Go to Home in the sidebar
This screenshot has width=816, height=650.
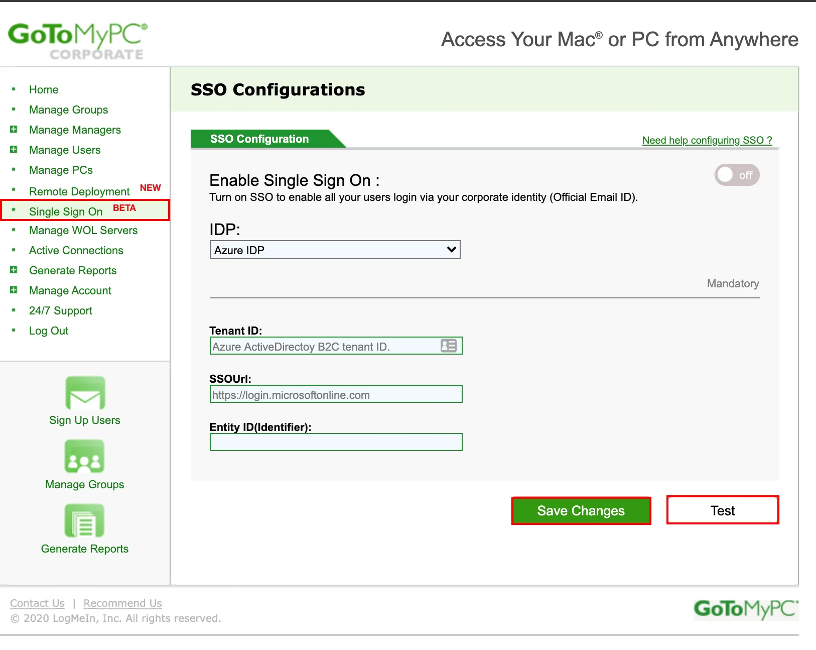(x=44, y=89)
